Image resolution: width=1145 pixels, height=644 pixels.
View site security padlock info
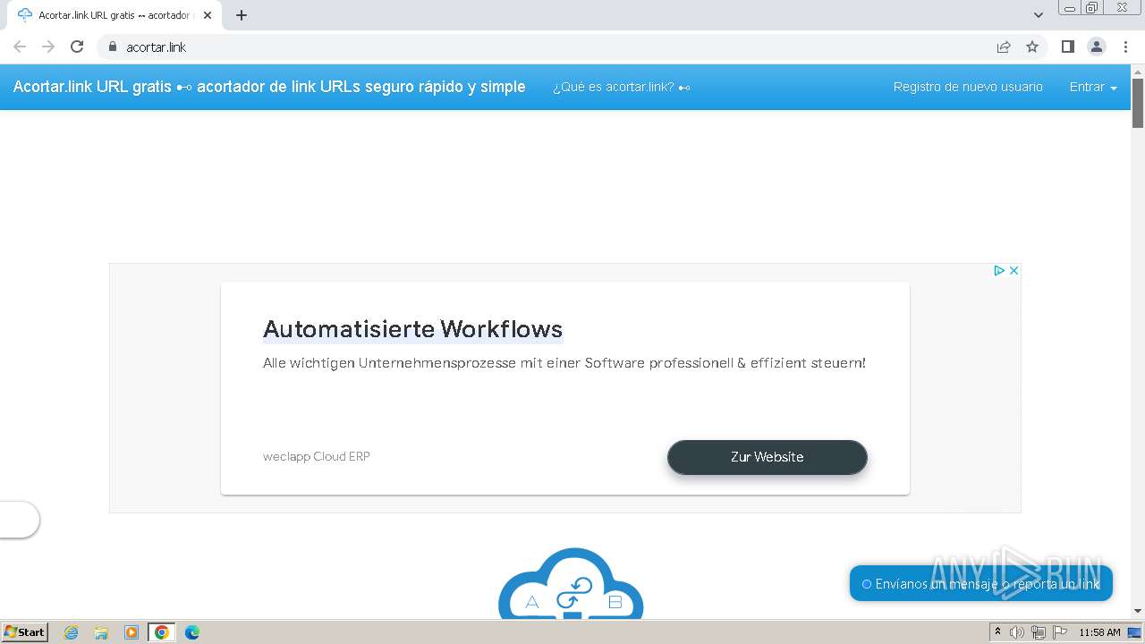point(112,47)
